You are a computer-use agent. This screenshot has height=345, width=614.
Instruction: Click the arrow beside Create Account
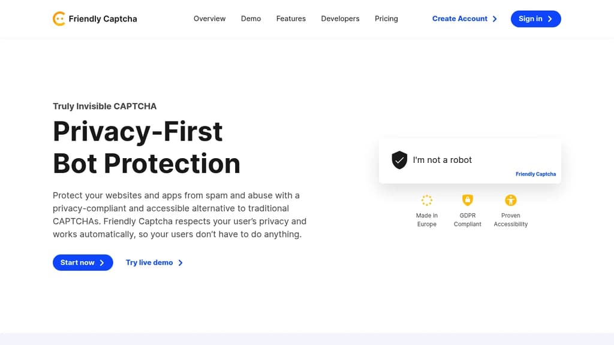[x=495, y=19]
